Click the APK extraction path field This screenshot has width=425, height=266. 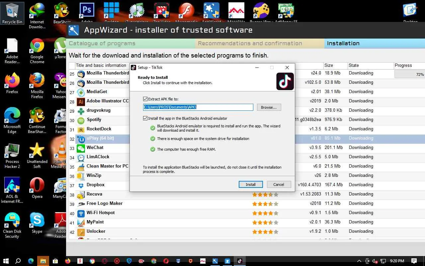pos(198,107)
